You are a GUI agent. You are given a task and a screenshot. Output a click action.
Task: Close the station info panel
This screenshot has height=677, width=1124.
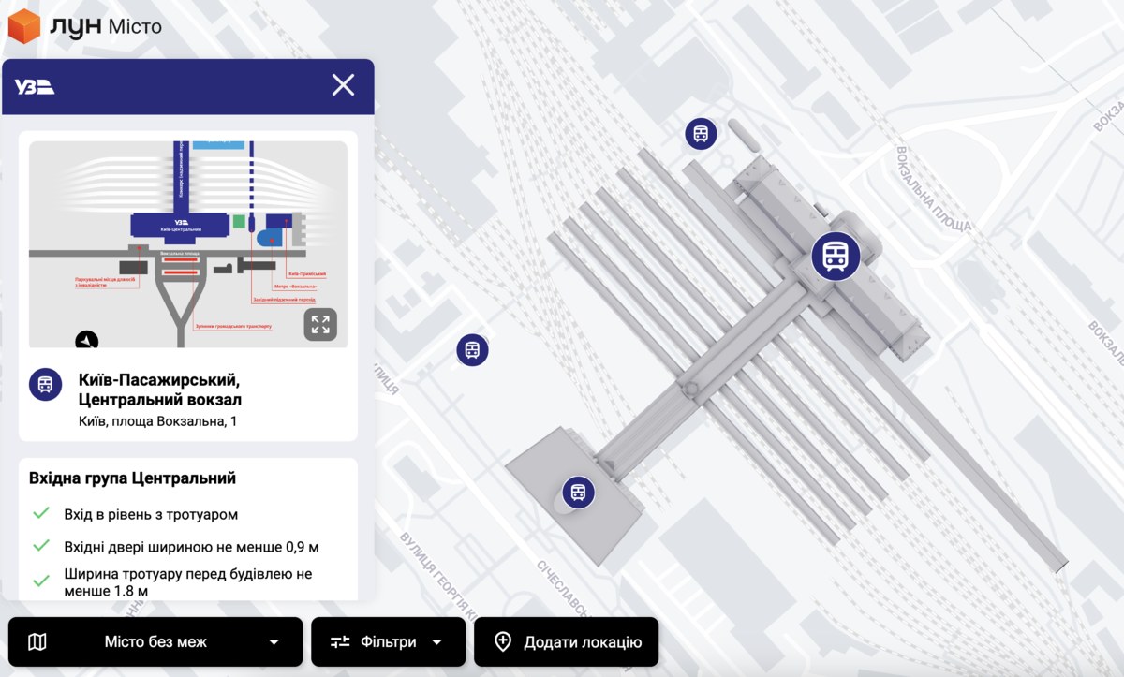point(343,85)
